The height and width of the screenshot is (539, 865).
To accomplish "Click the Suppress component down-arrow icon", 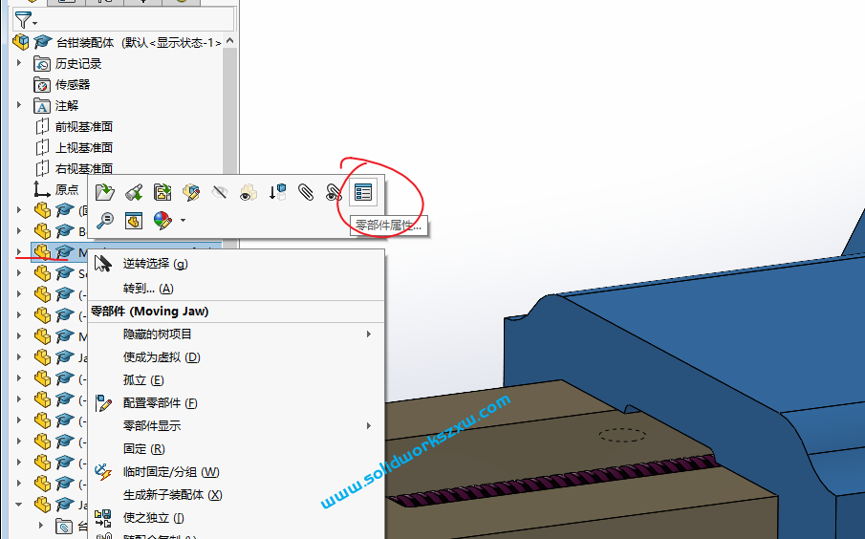I will pos(276,192).
